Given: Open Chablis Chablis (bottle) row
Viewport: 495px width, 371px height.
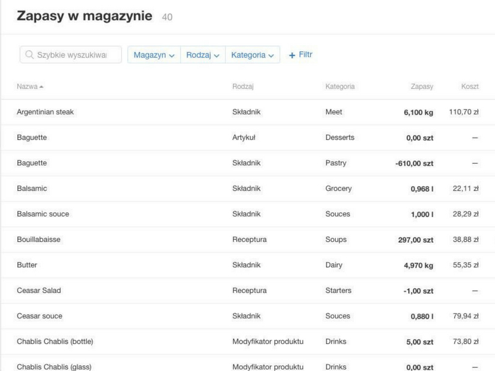Looking at the screenshot, I should point(247,342).
